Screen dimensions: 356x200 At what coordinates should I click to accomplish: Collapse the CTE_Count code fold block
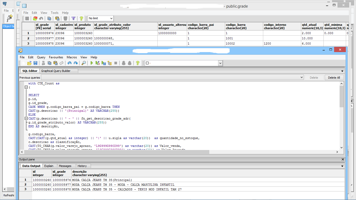[x=26, y=87]
